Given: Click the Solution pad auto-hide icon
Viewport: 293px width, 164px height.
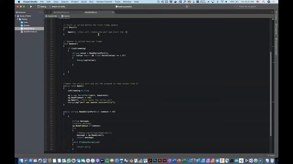Looking at the screenshot, I should click(x=40, y=12).
